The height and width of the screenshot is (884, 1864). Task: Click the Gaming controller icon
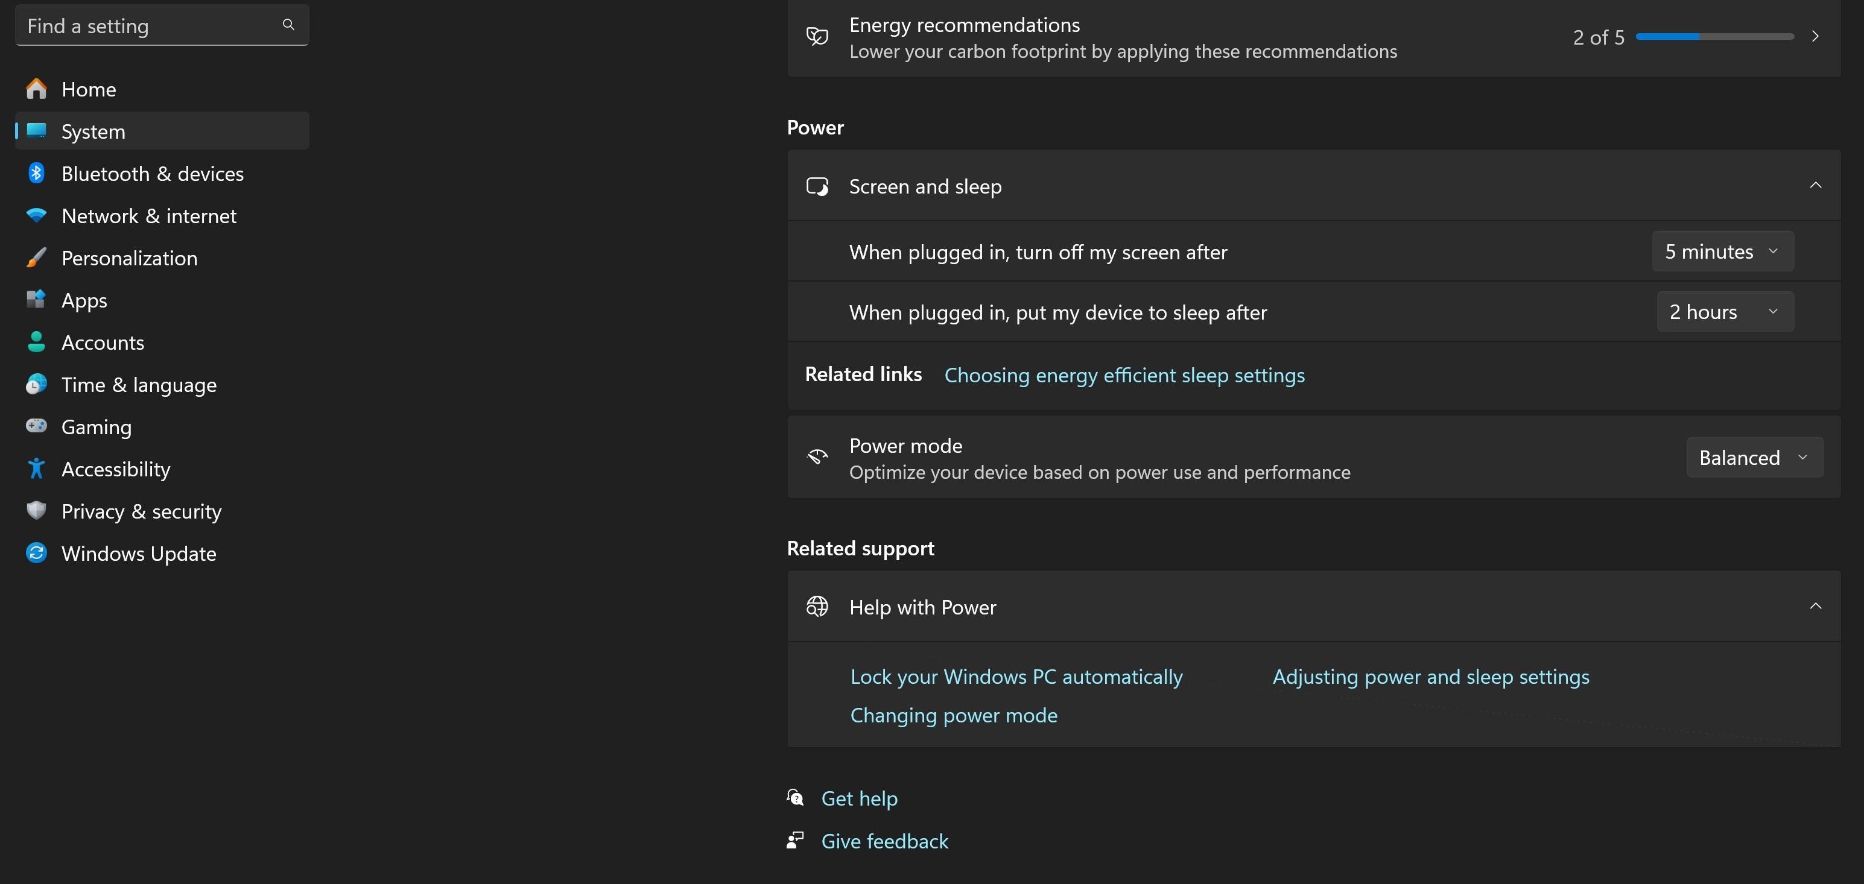pos(36,426)
